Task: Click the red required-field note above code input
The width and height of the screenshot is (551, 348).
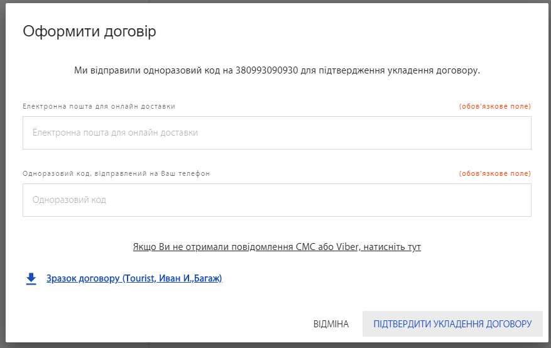Action: coord(494,174)
